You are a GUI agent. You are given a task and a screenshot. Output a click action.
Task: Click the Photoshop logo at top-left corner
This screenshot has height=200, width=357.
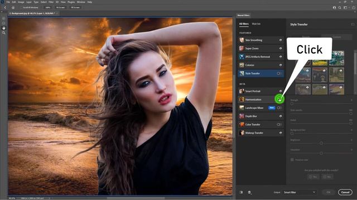2,2
